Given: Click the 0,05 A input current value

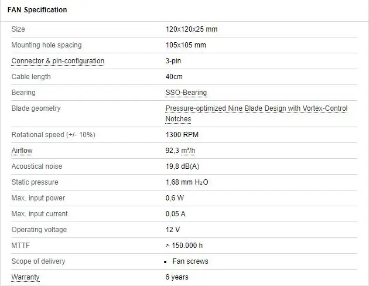Looking at the screenshot, I should click(175, 214).
